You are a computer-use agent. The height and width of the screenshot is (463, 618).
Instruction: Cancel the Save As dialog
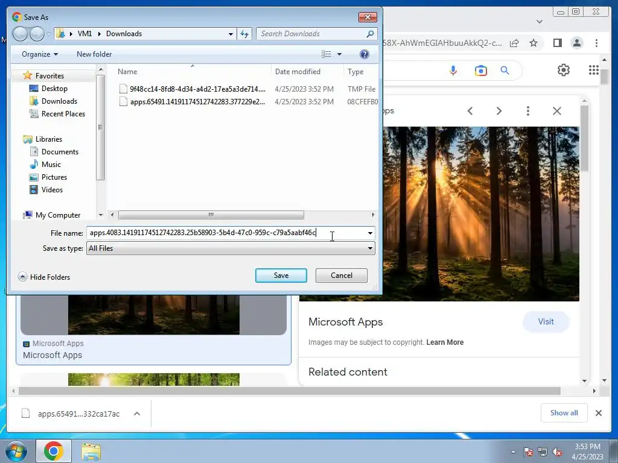pos(342,276)
